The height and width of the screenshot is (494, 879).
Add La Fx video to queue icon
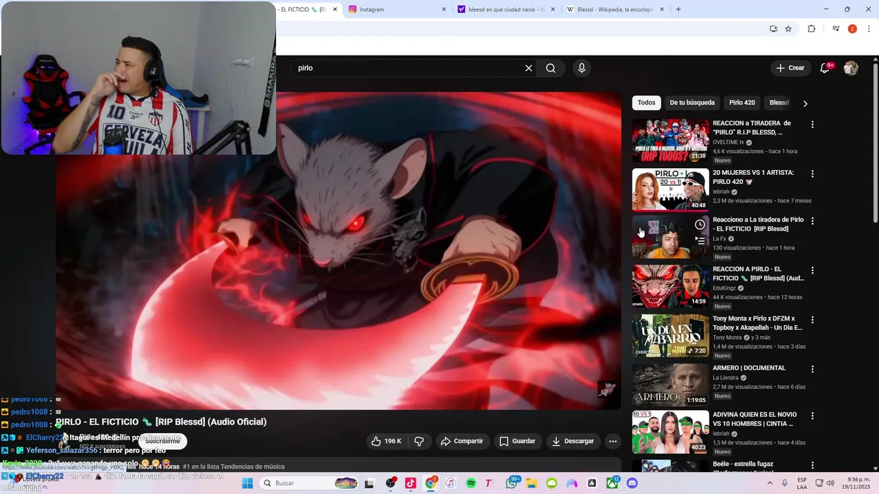700,241
